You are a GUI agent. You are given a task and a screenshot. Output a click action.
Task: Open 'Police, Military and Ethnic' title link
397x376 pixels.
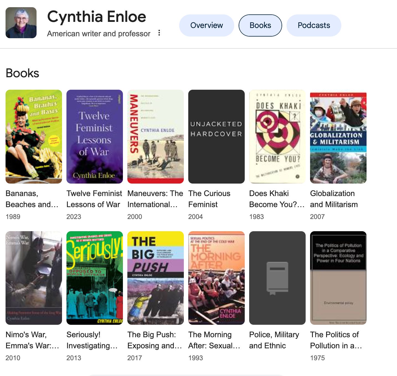pyautogui.click(x=274, y=340)
